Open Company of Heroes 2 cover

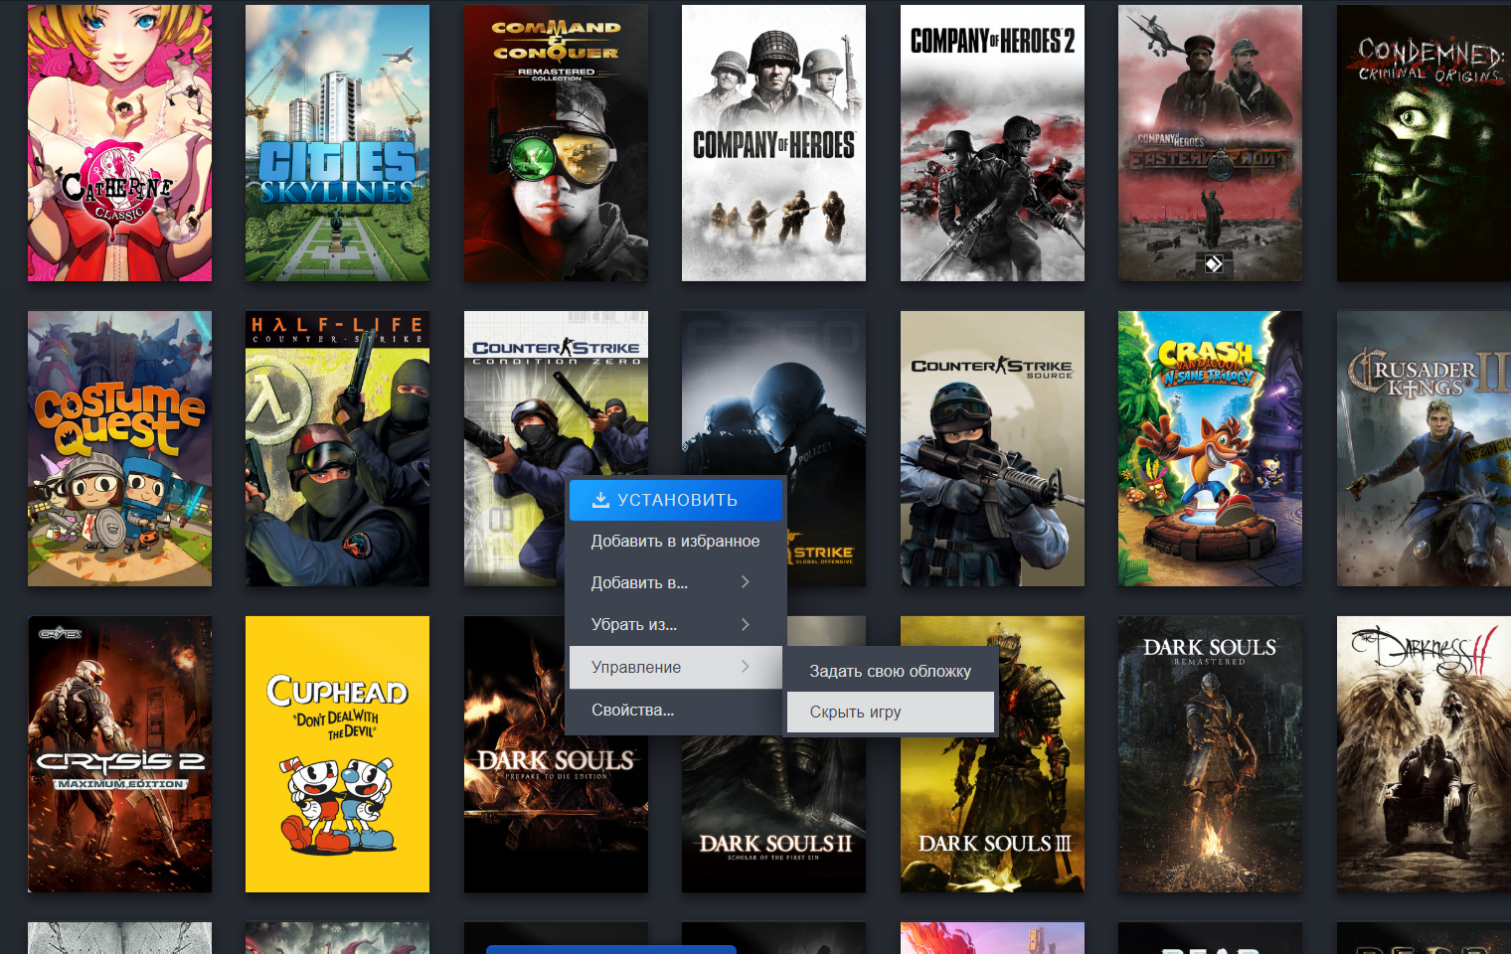point(992,143)
